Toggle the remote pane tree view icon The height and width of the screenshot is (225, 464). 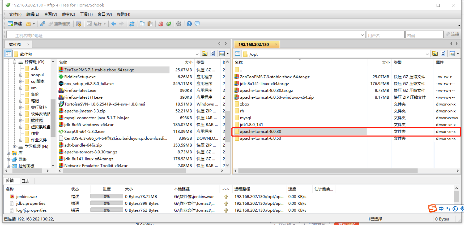[x=237, y=54]
